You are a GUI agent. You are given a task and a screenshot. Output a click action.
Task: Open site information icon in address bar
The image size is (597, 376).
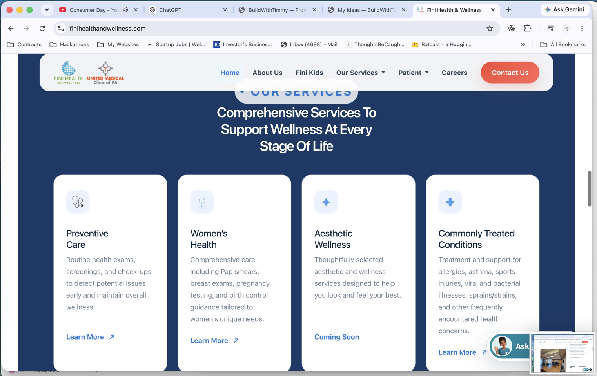pos(61,28)
